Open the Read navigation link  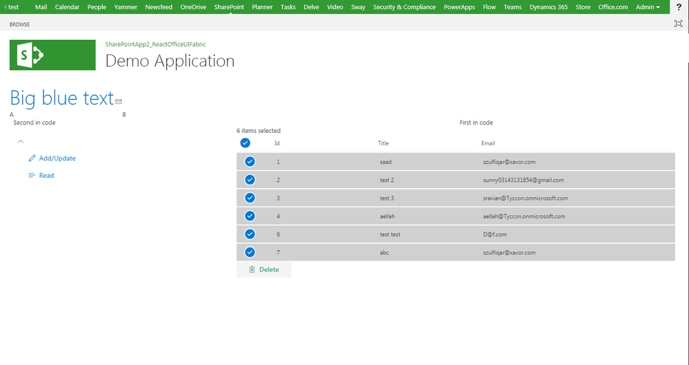point(41,176)
